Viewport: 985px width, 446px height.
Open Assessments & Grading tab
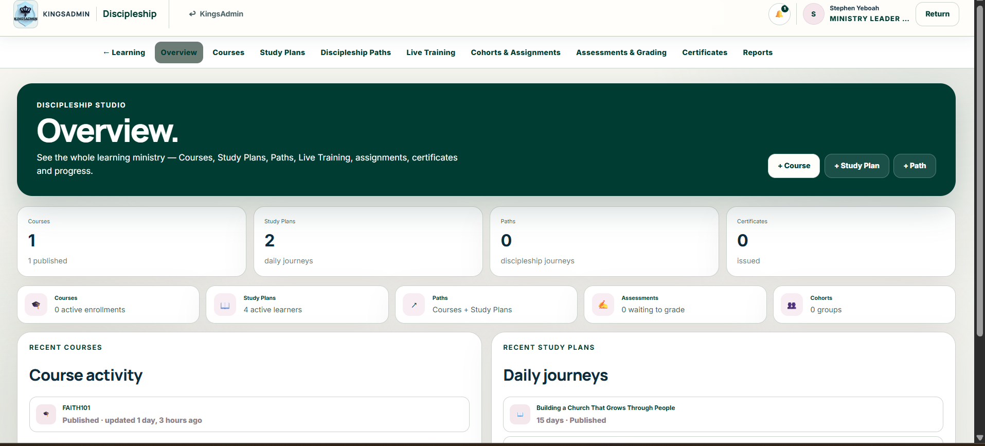click(x=621, y=52)
